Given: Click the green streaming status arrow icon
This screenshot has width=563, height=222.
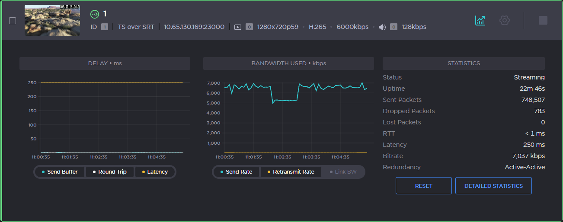Looking at the screenshot, I should [x=95, y=14].
